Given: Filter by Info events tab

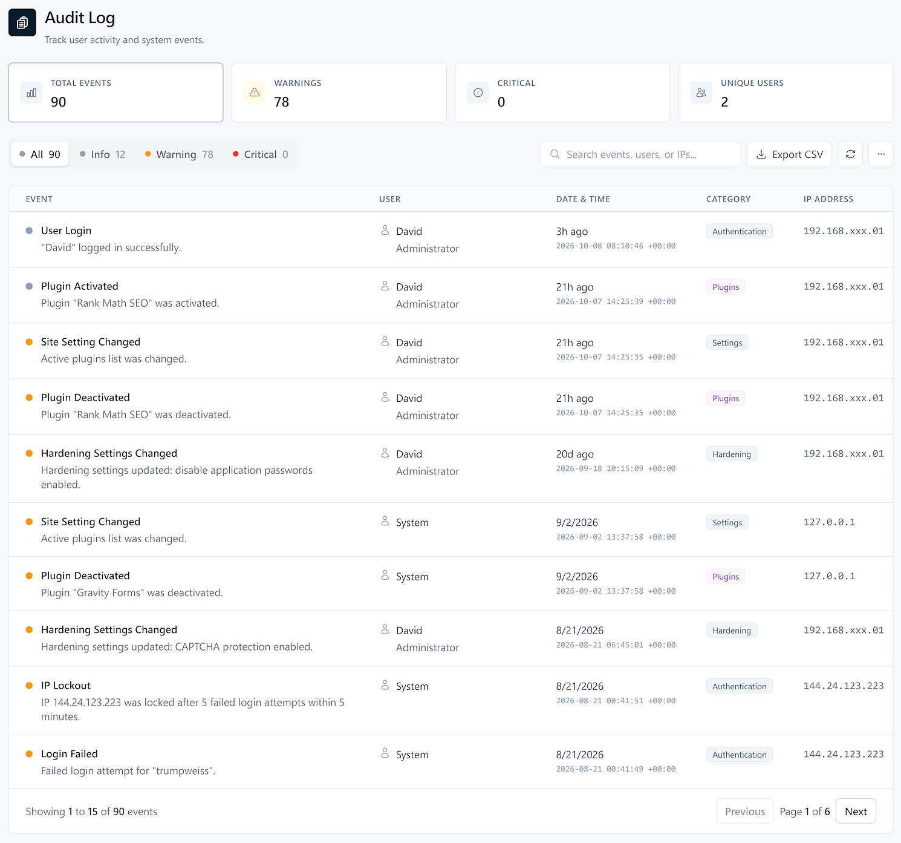Looking at the screenshot, I should tap(102, 154).
